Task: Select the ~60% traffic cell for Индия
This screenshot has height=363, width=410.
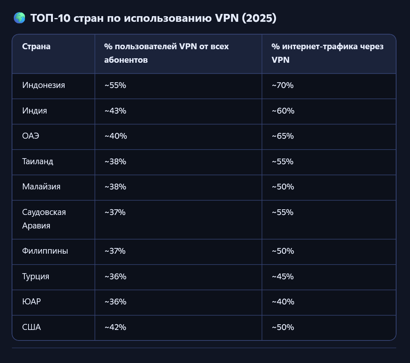Action: 283,111
